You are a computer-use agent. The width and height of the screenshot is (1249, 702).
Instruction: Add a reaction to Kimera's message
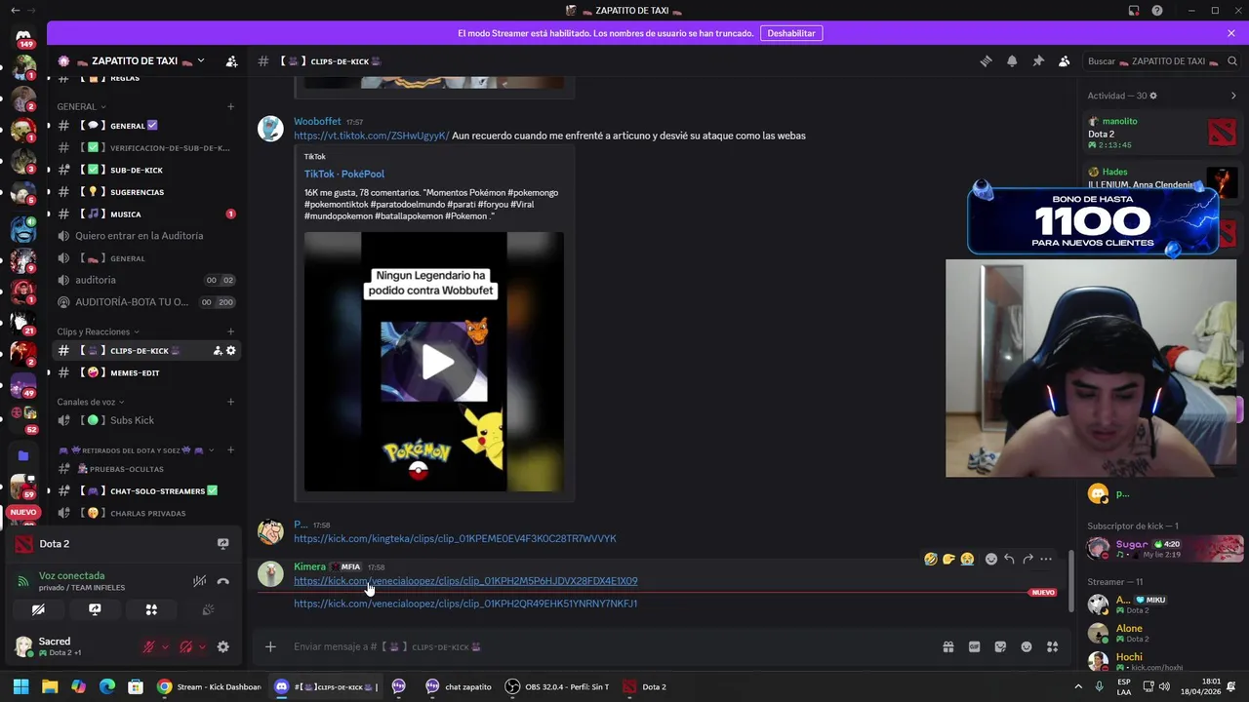pyautogui.click(x=991, y=559)
